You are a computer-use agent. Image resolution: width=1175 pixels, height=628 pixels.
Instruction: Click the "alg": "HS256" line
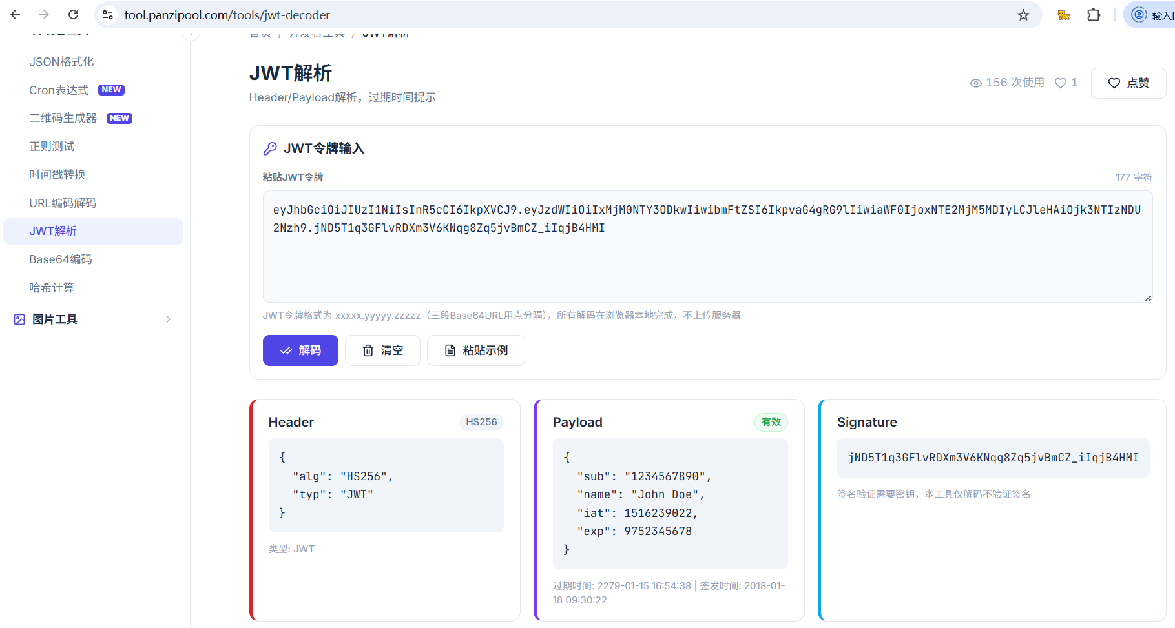click(343, 476)
